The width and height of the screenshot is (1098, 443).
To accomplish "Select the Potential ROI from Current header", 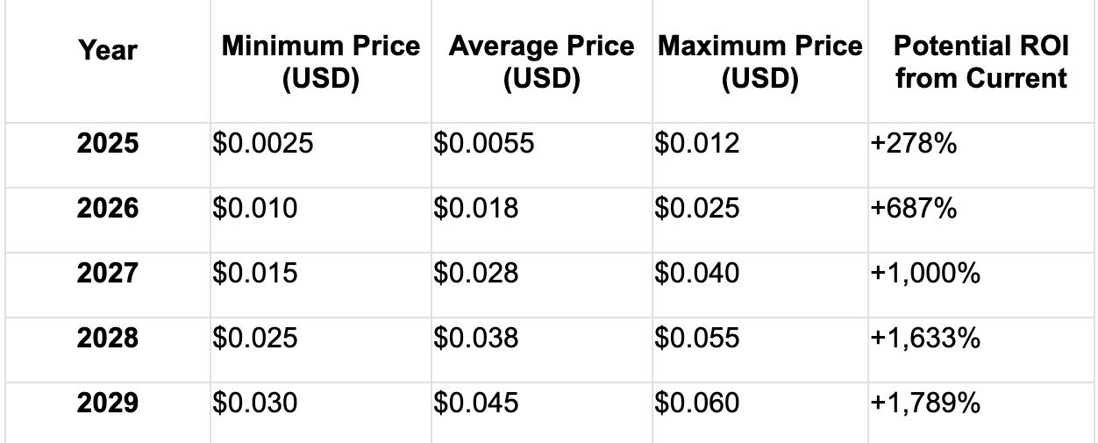I will pyautogui.click(x=981, y=62).
